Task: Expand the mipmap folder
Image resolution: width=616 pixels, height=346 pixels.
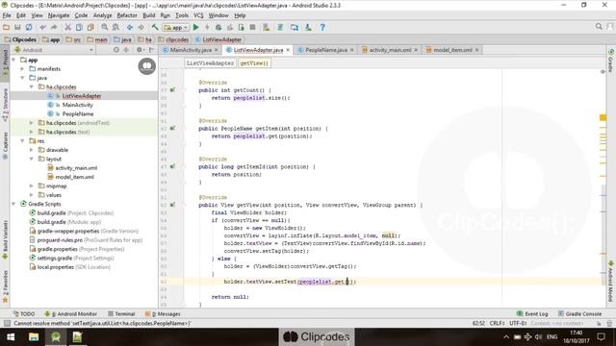Action: click(x=32, y=185)
